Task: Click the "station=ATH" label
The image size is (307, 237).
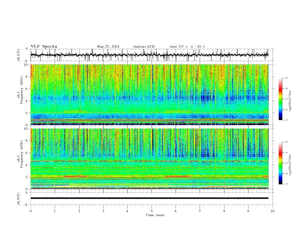Action: tap(144, 46)
